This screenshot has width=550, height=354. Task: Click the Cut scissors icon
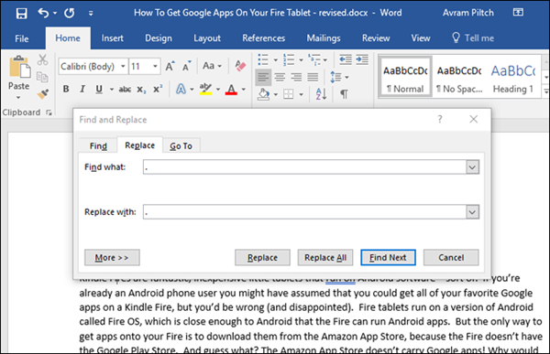[x=42, y=59]
